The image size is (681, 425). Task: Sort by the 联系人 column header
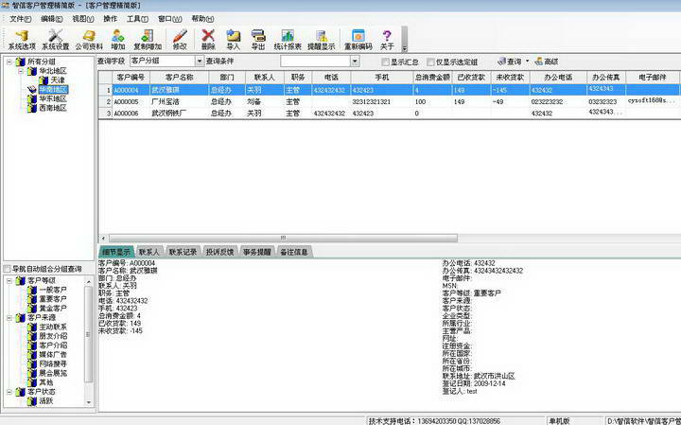(265, 78)
